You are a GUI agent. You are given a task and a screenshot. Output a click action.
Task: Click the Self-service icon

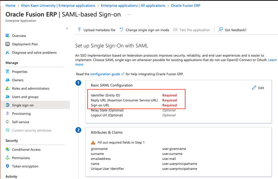coord(7,122)
